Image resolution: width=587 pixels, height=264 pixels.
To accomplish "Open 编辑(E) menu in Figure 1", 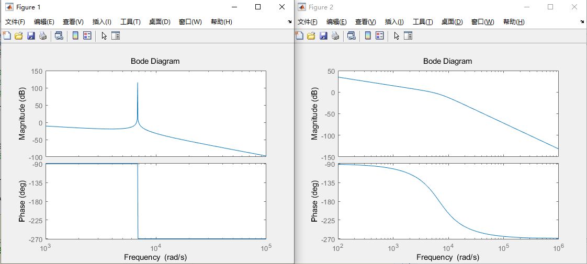I will coord(44,21).
